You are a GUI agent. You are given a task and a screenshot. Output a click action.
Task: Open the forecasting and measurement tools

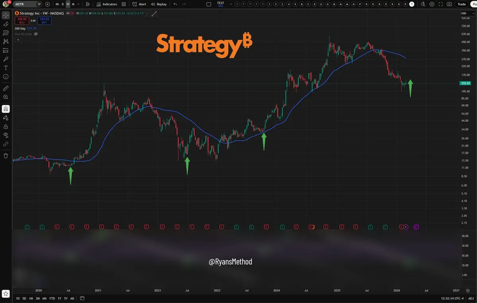[x=6, y=50]
